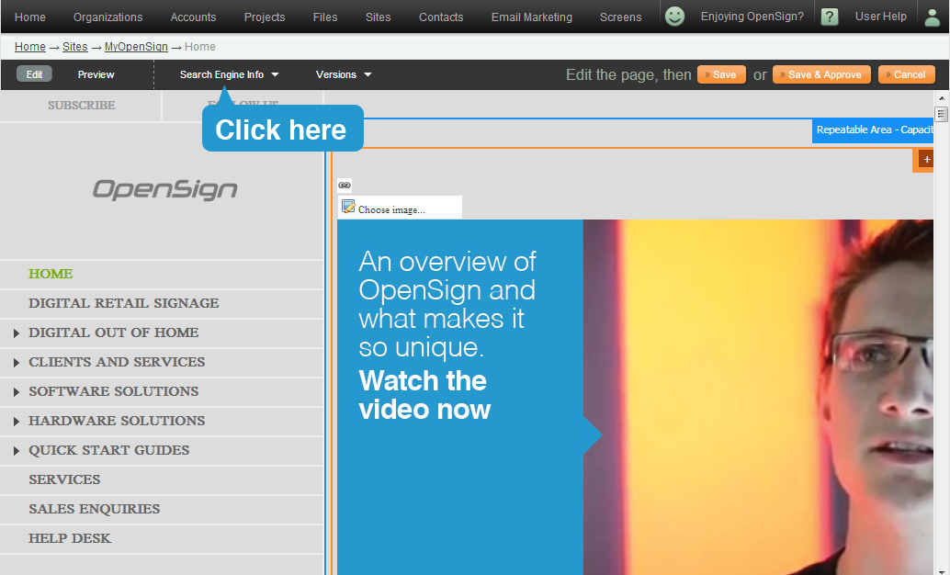Viewport: 950px width, 575px height.
Task: Open the Home top menu item
Action: [29, 17]
